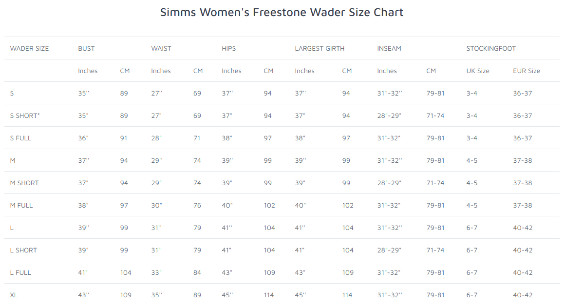The height and width of the screenshot is (308, 565).
Task: Click the WAIST column header
Action: 161,49
